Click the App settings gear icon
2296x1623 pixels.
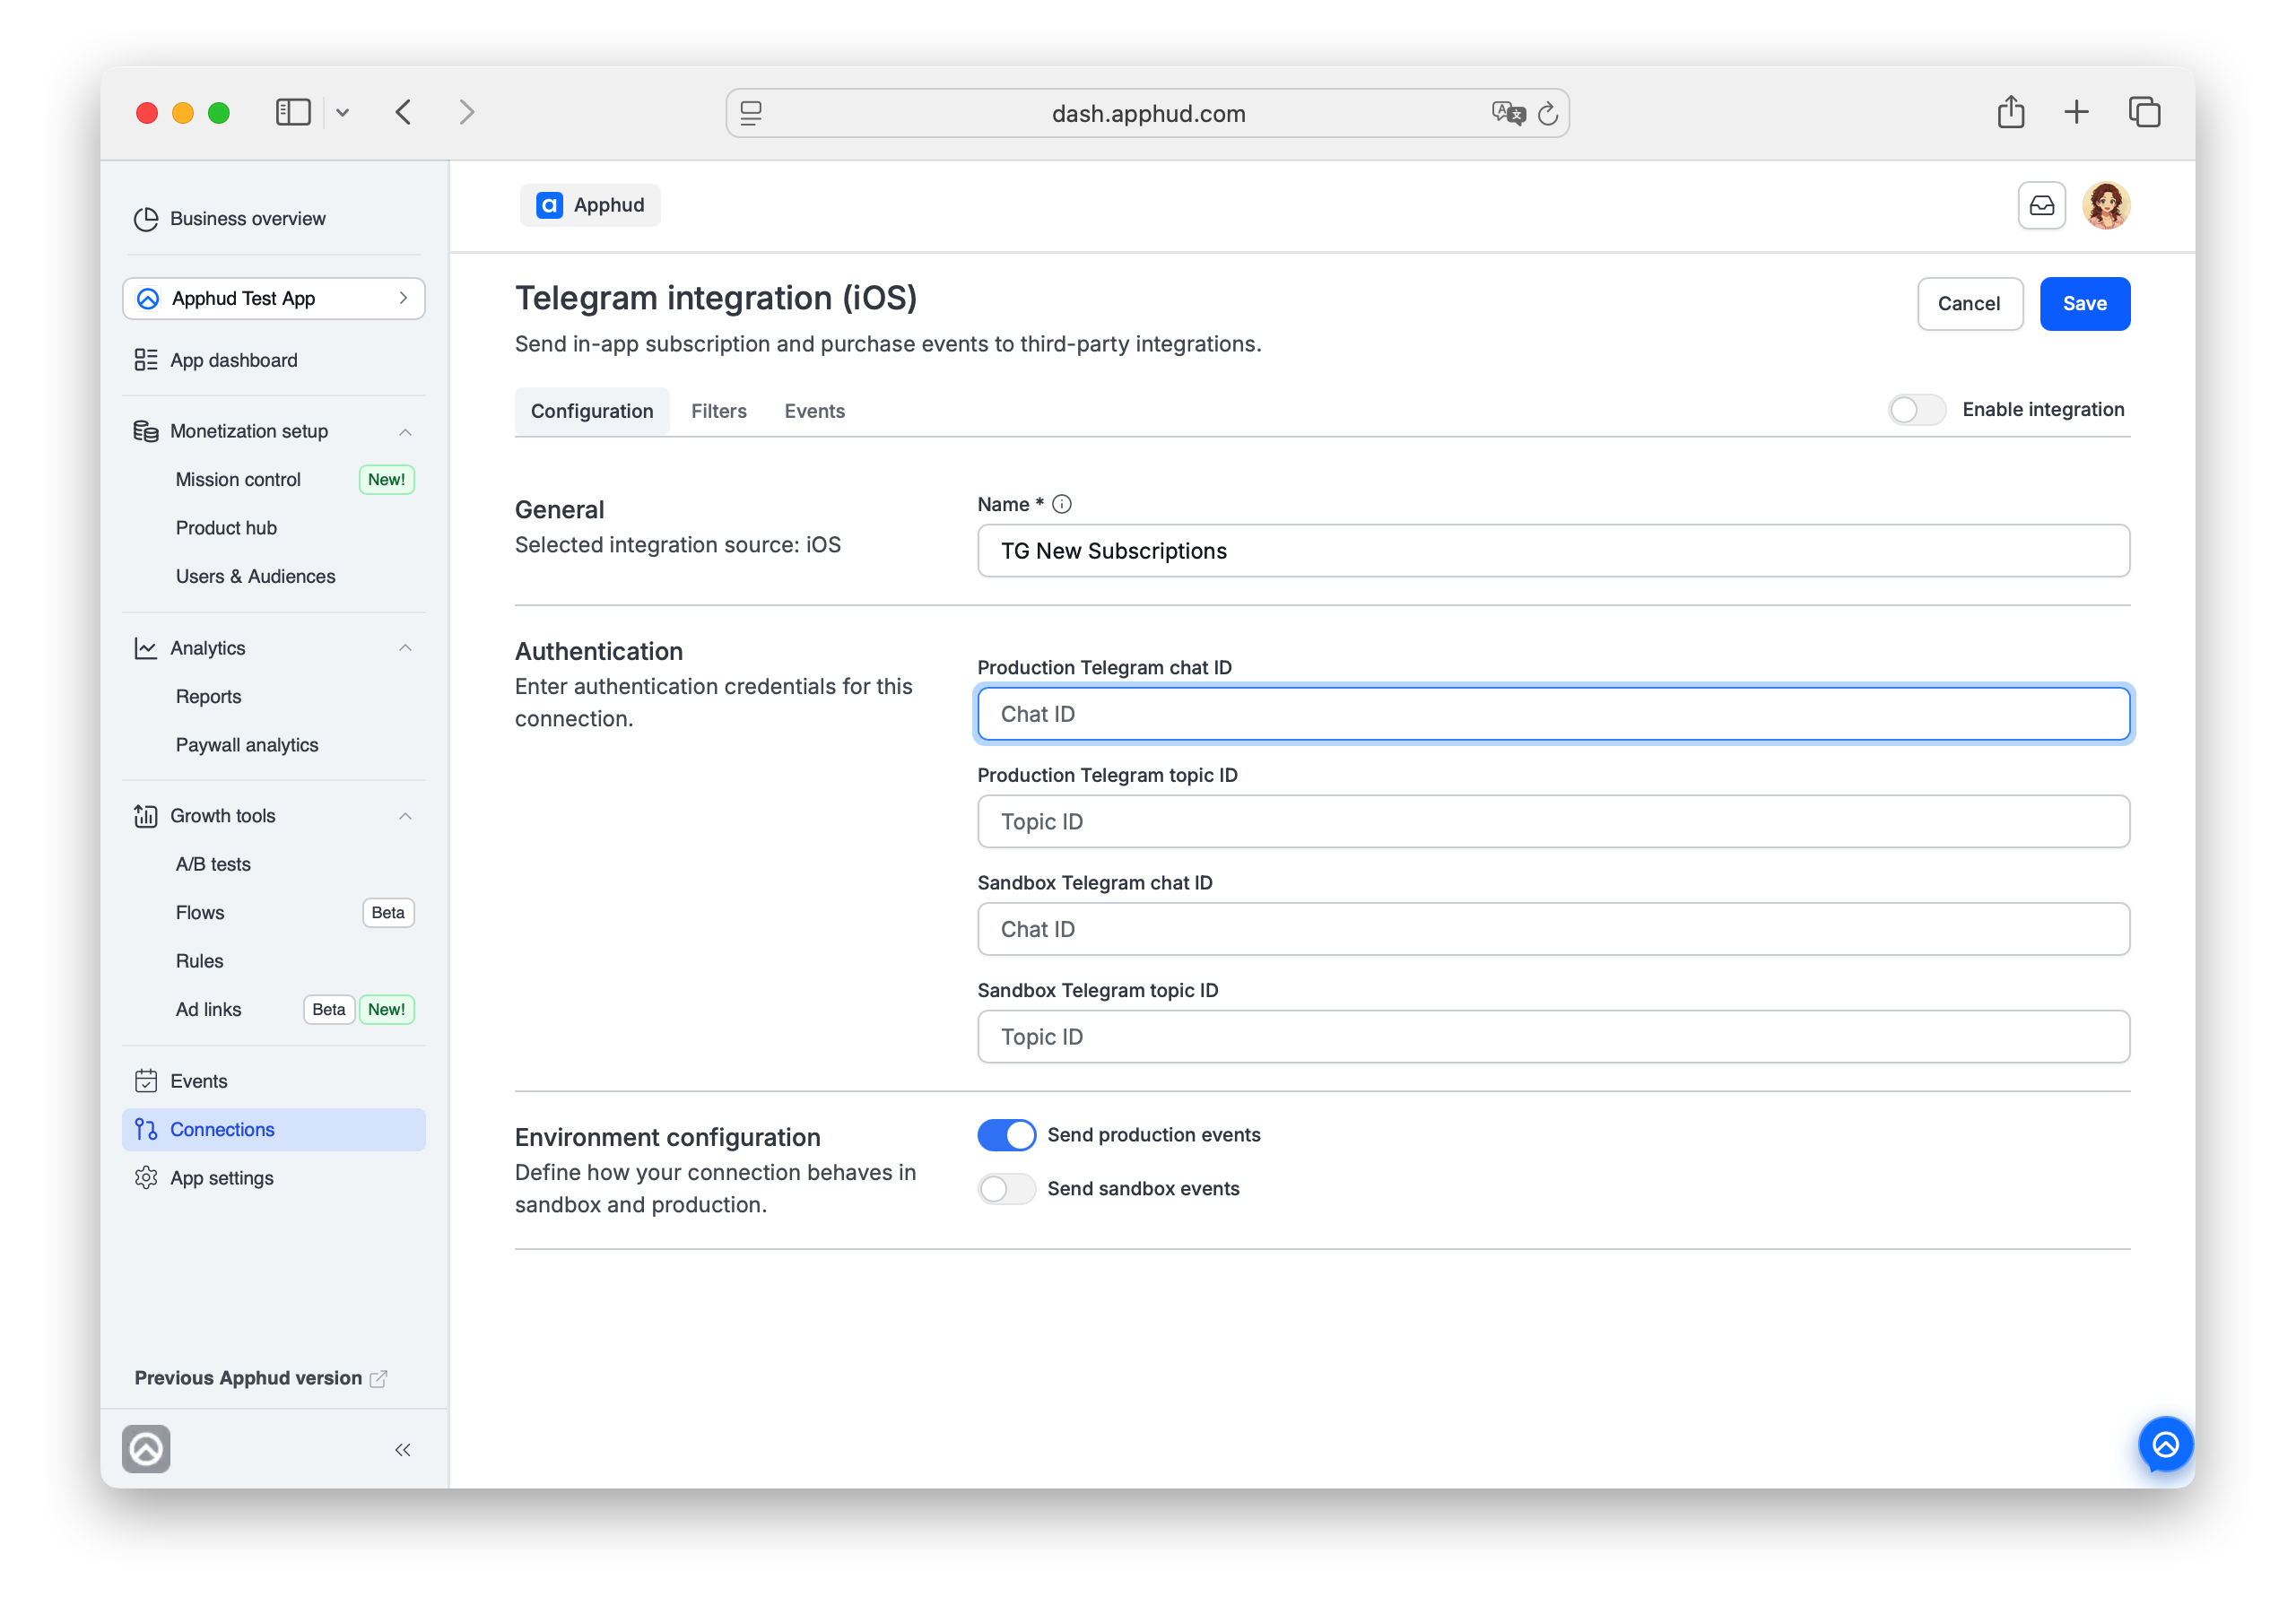[146, 1178]
